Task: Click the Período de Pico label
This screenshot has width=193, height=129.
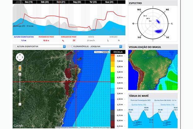Action: pyautogui.click(x=46, y=37)
